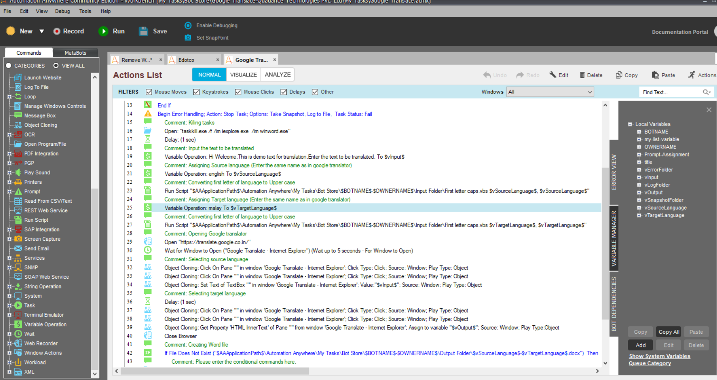Viewport: 717px width, 380px height.
Task: Click the Show System Variables link
Action: pyautogui.click(x=659, y=356)
